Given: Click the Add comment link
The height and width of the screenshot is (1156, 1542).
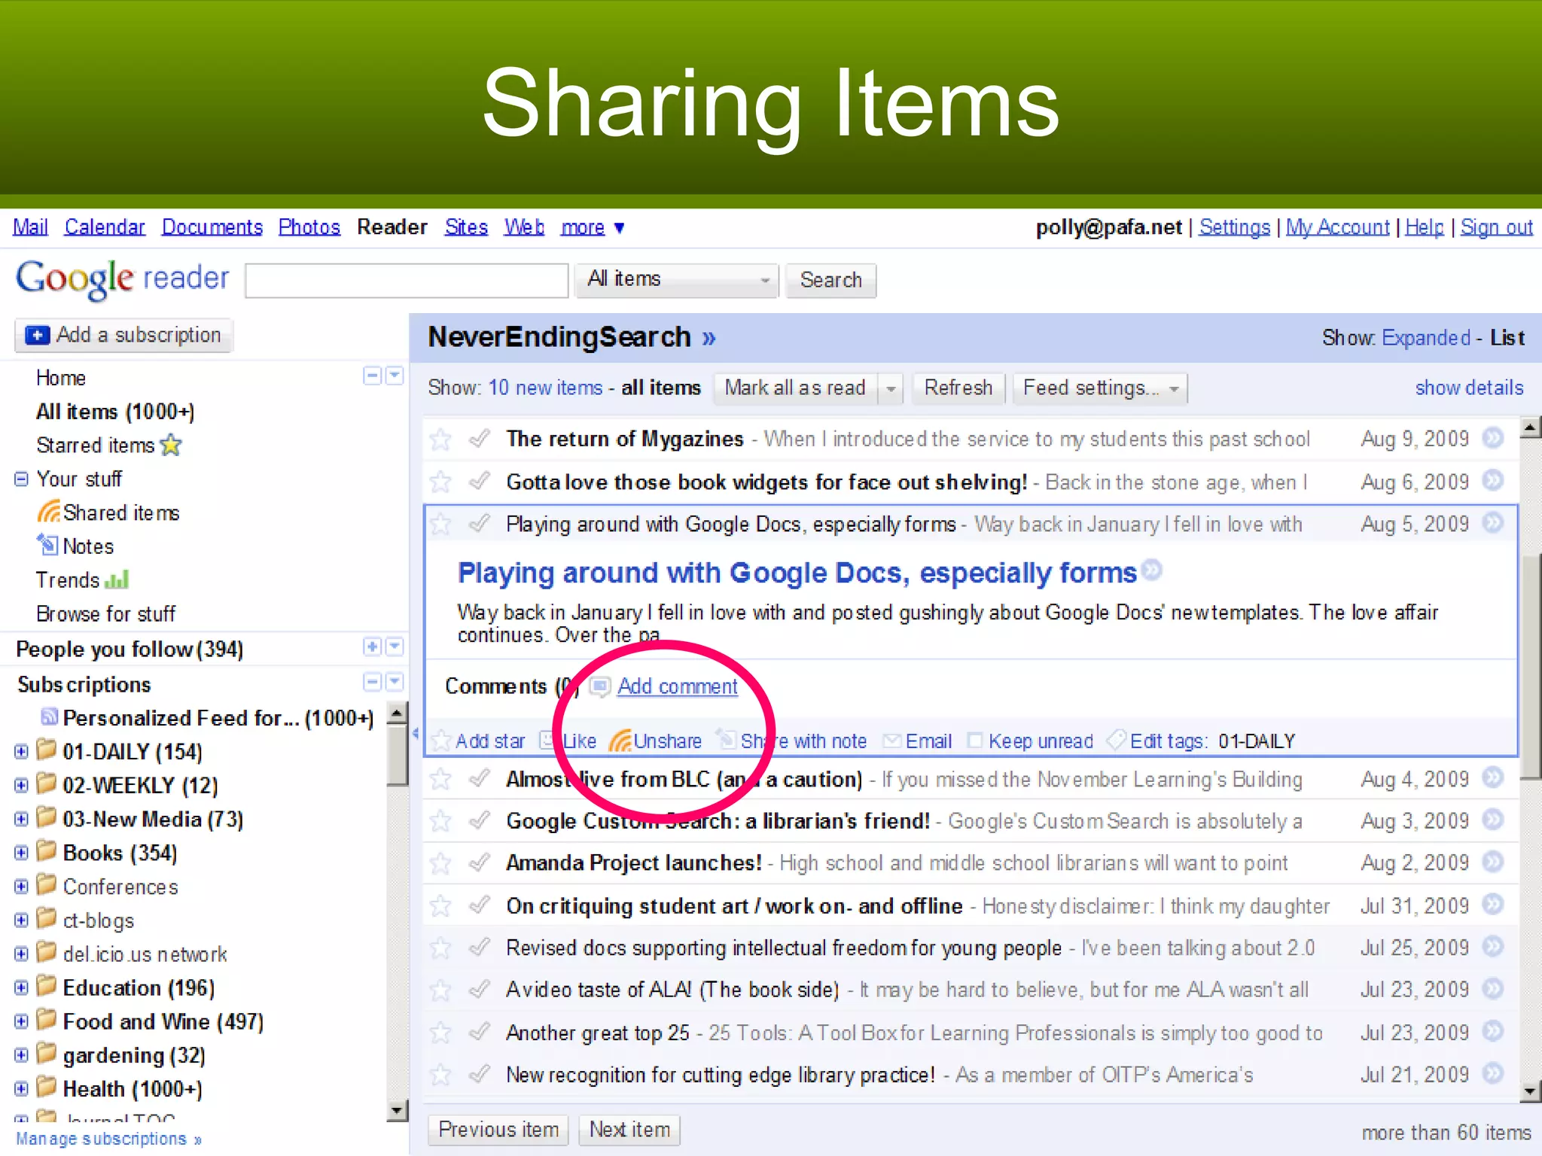Looking at the screenshot, I should 678,686.
